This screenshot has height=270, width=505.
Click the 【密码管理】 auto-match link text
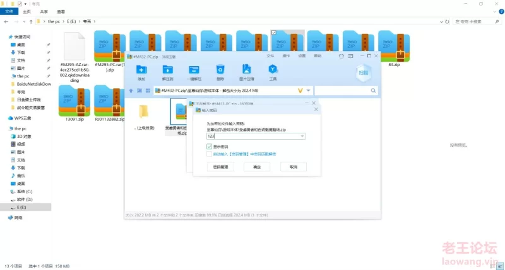239,154
